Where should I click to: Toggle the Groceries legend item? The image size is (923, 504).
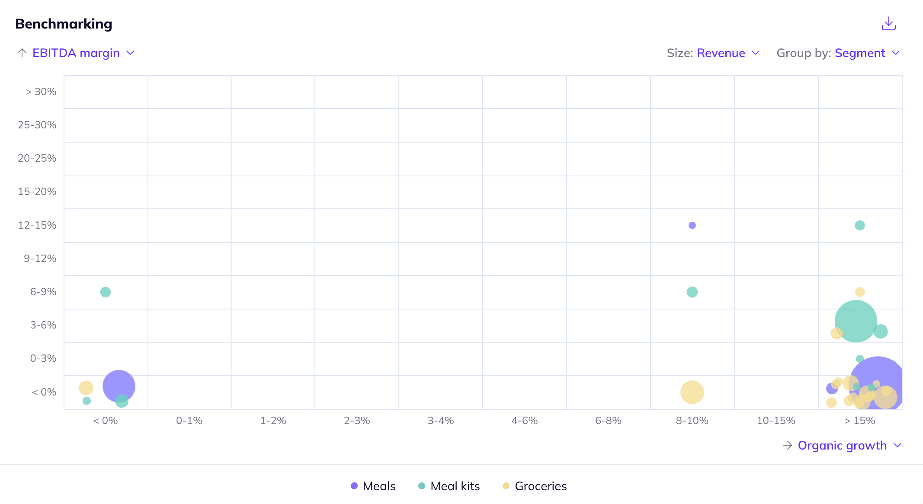pyautogui.click(x=540, y=486)
